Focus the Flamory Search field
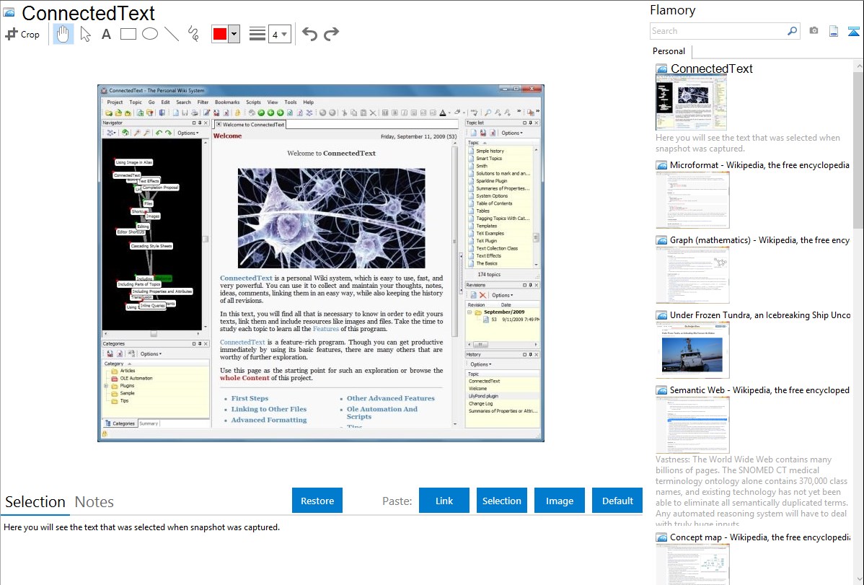Image resolution: width=864 pixels, height=585 pixels. (718, 31)
